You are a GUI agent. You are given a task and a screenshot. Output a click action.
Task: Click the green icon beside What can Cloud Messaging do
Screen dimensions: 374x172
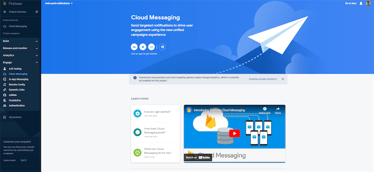(137, 153)
